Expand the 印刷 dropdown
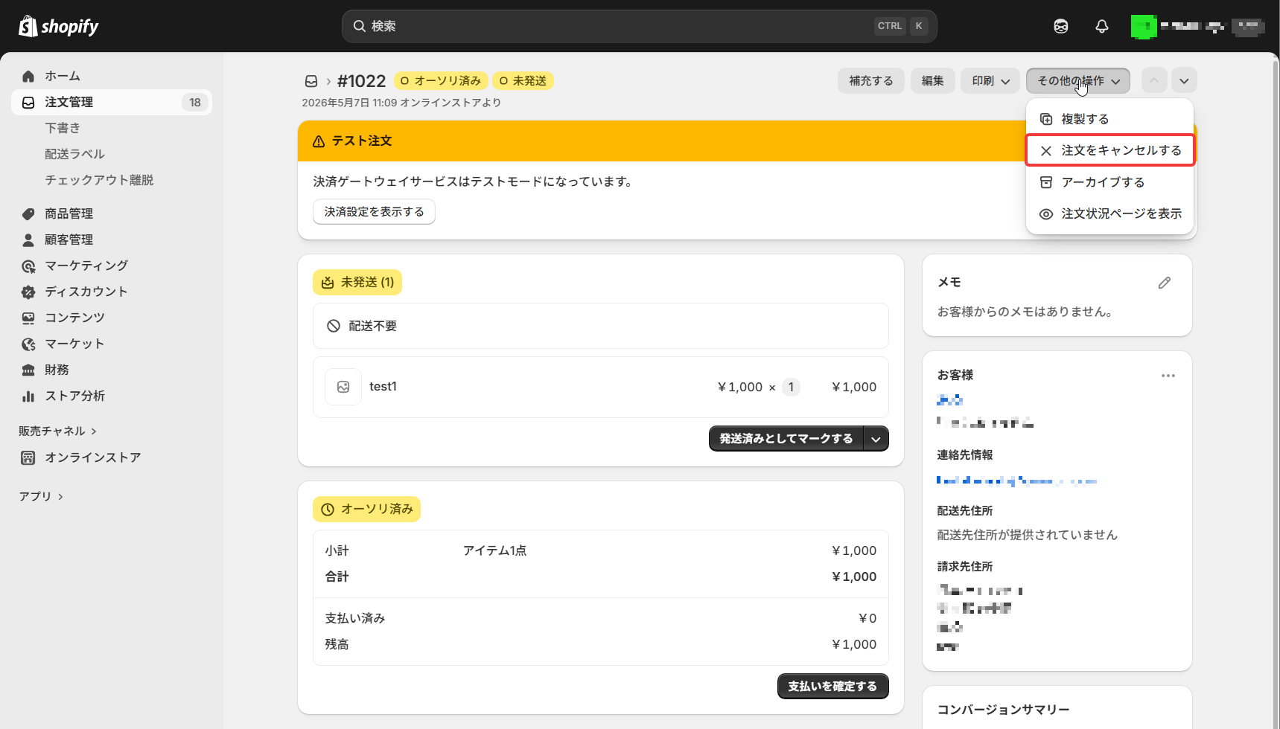1280x729 pixels. tap(990, 81)
